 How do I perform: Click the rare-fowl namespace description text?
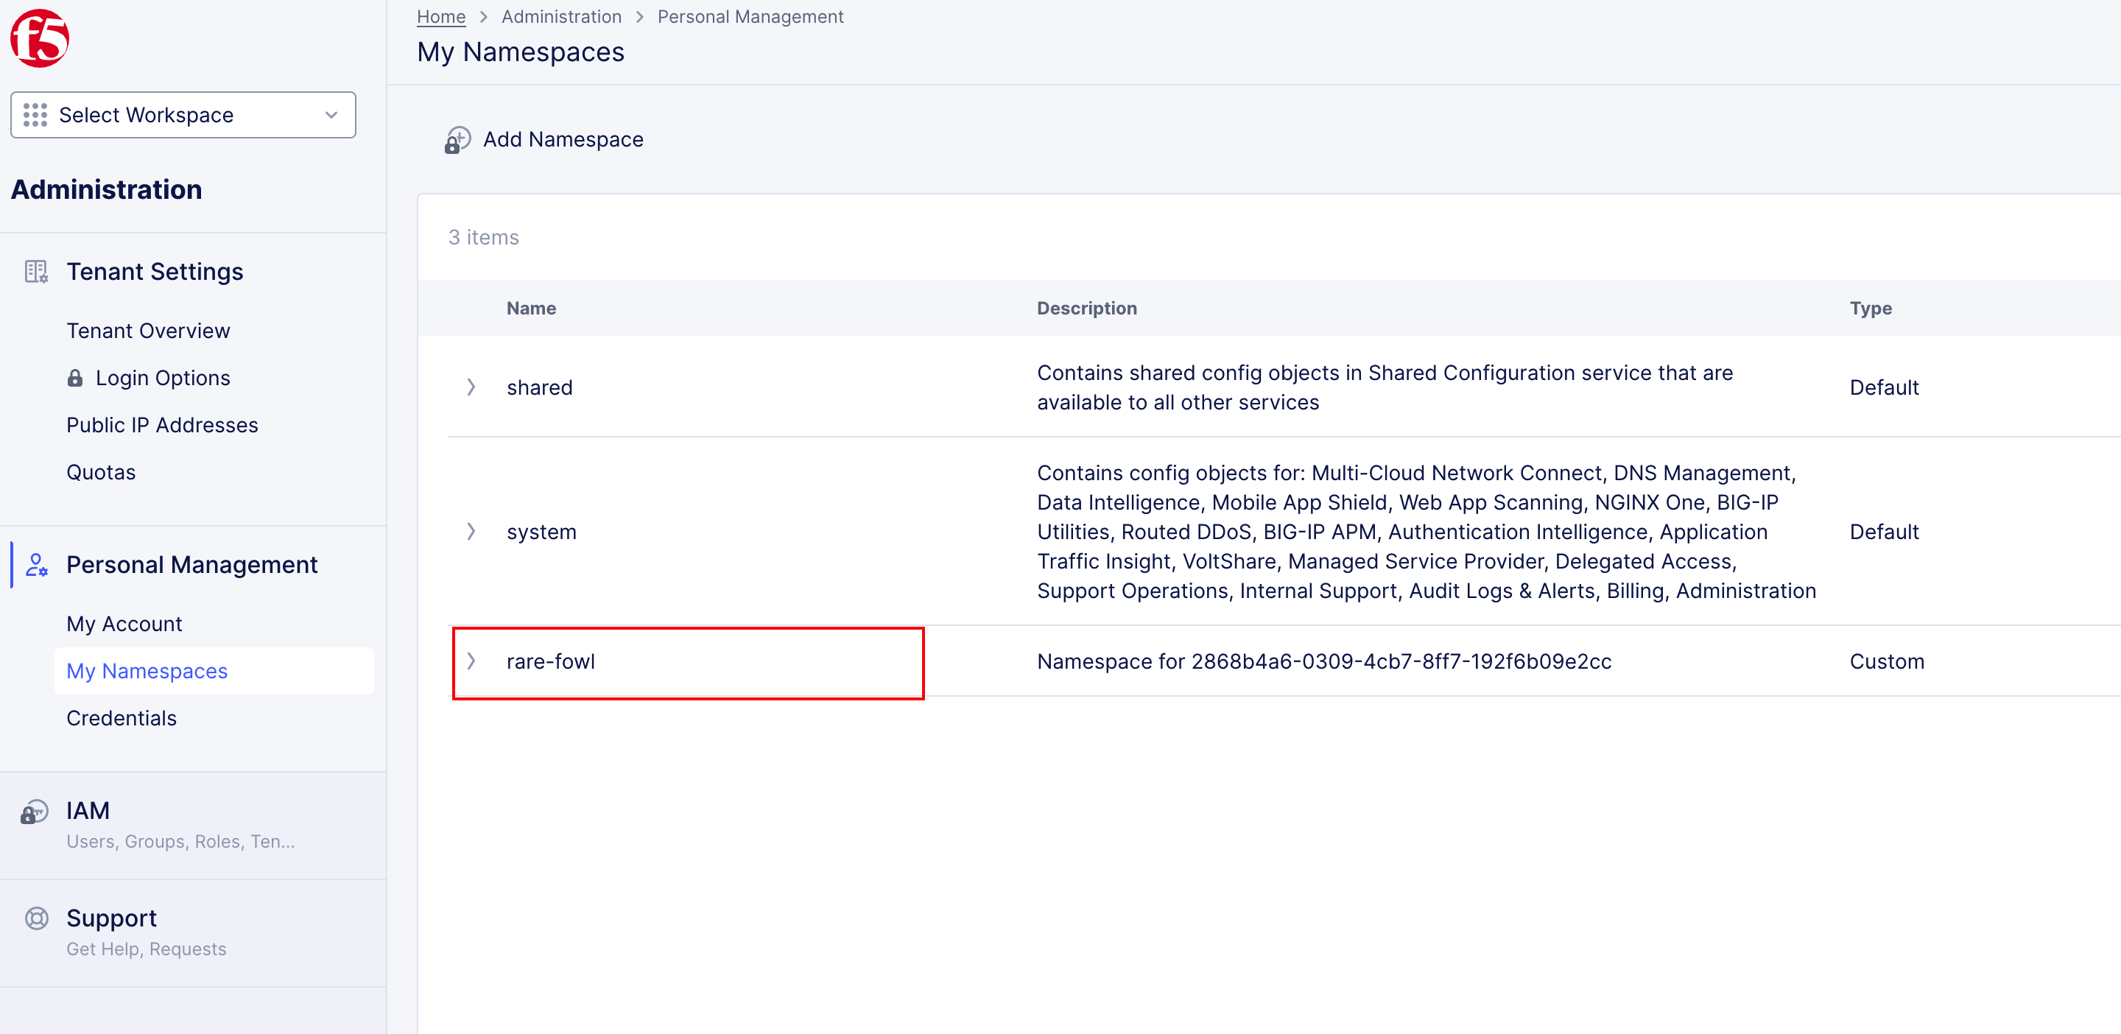coord(1324,661)
